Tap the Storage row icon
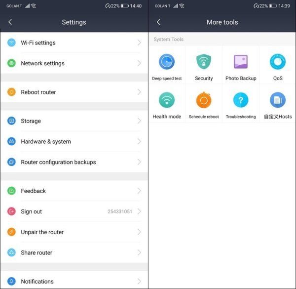Screen dimensions: 296x289 pos(11,121)
